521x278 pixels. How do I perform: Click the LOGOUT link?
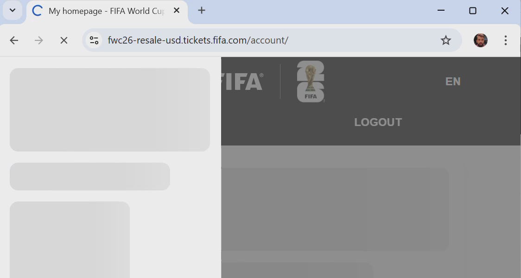[378, 122]
